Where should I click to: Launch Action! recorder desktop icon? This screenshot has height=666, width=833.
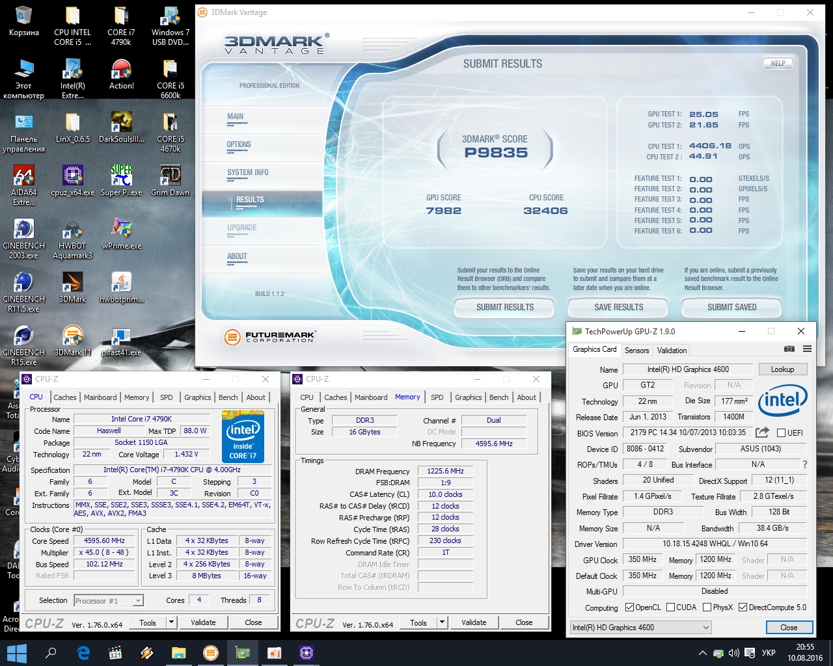(x=121, y=75)
